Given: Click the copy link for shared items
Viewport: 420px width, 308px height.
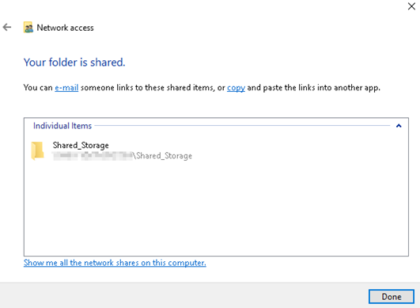Looking at the screenshot, I should click(x=236, y=88).
